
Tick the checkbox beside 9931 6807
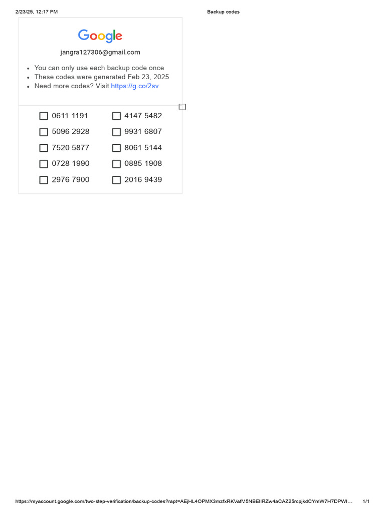(x=116, y=132)
